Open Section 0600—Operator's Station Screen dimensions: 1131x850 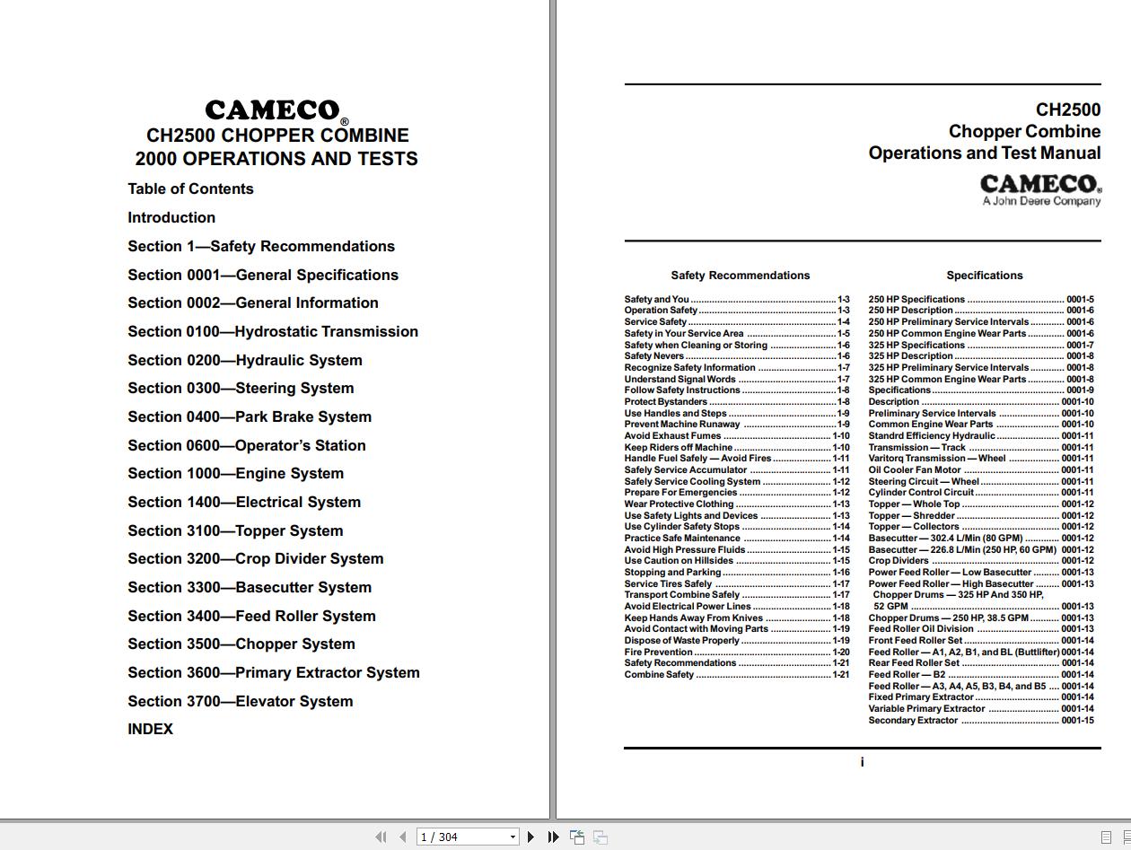coord(247,445)
